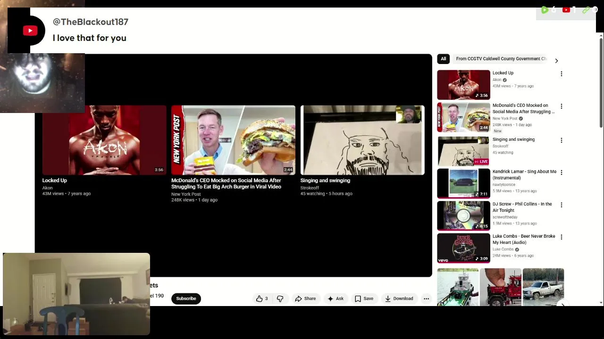This screenshot has height=339, width=604.
Task: Click the 'New' badge under the McDonald's video
Action: 498,131
